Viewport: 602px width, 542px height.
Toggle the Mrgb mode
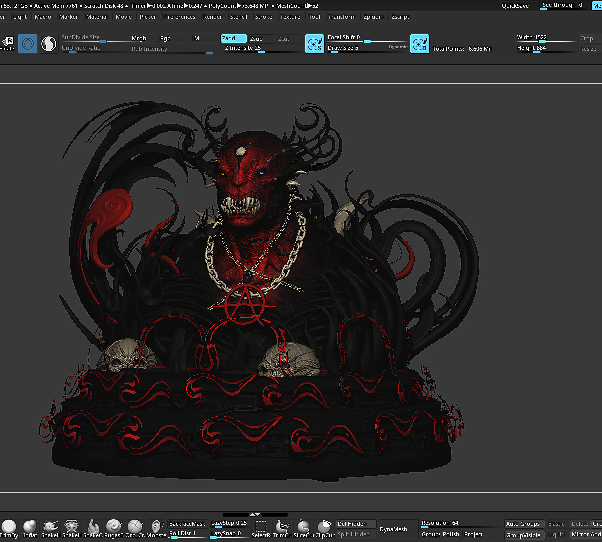[x=142, y=38]
